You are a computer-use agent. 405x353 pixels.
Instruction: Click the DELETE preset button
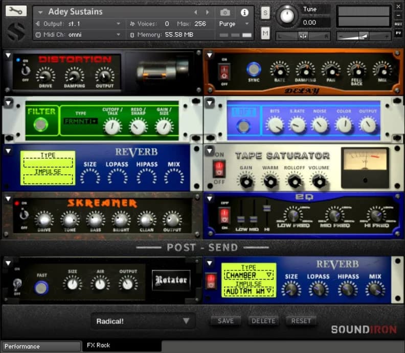[x=263, y=321]
